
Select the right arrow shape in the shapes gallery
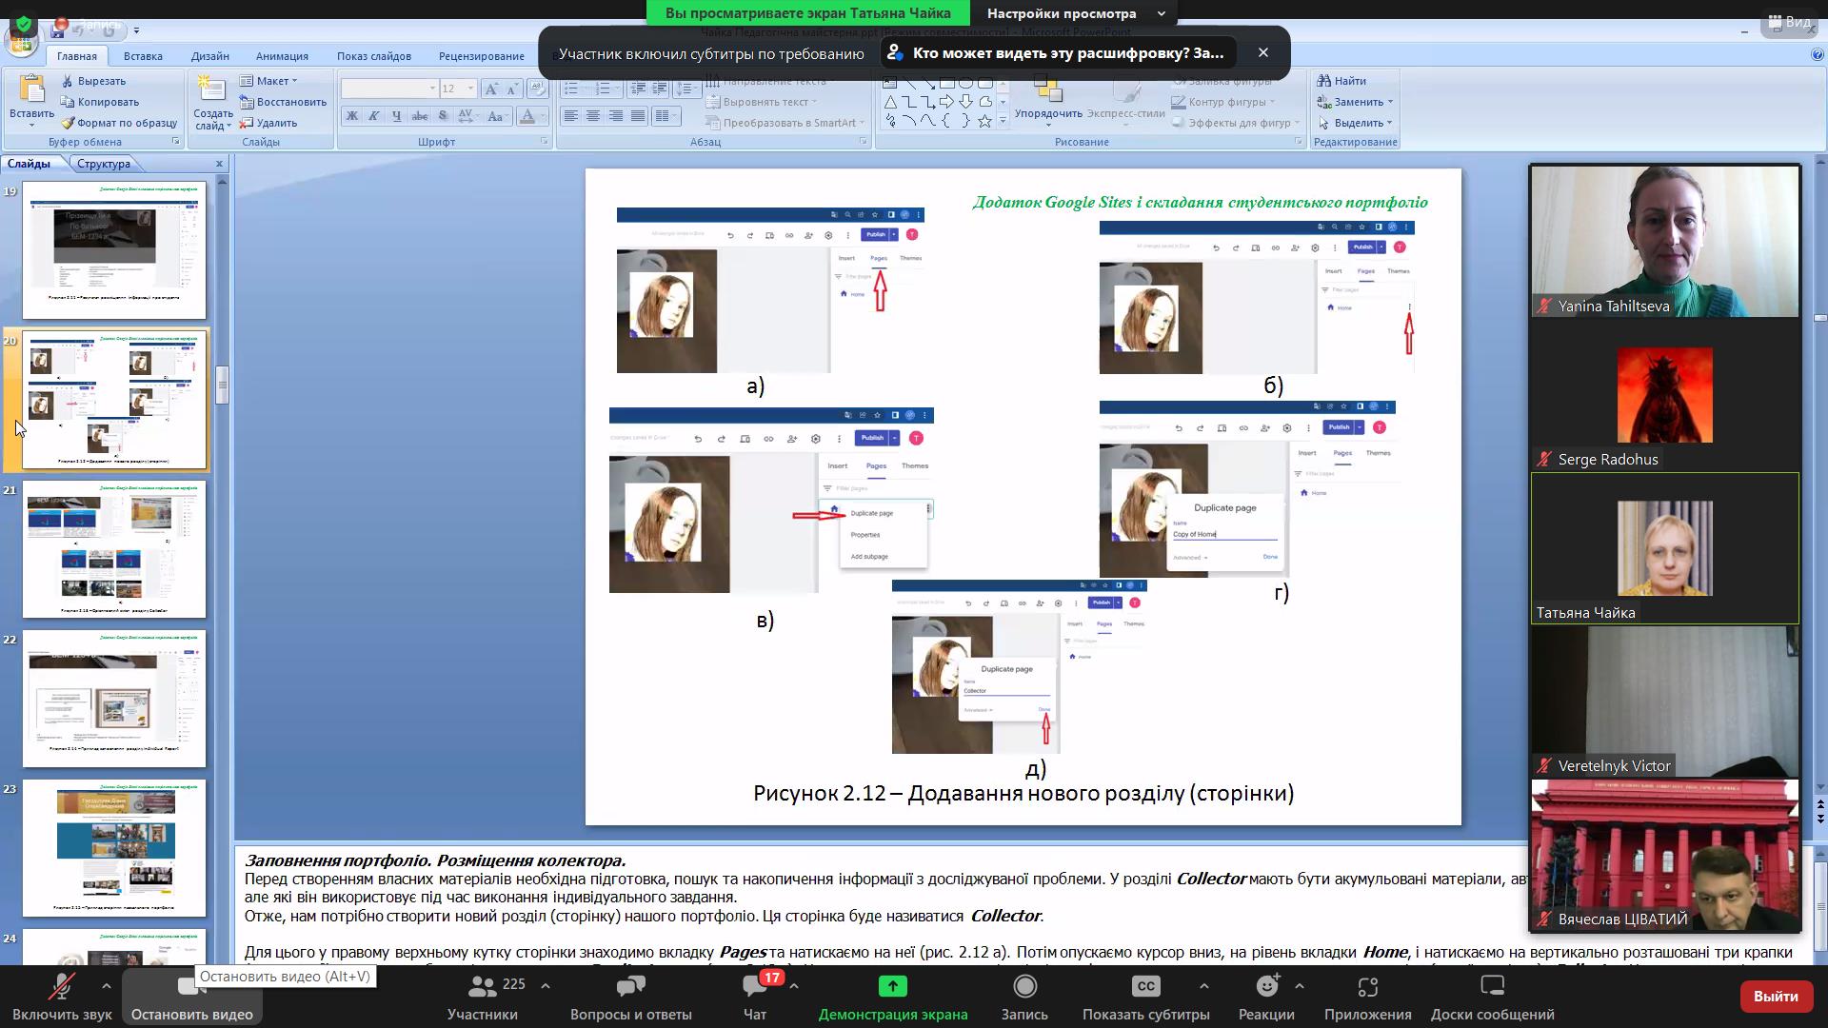[946, 102]
